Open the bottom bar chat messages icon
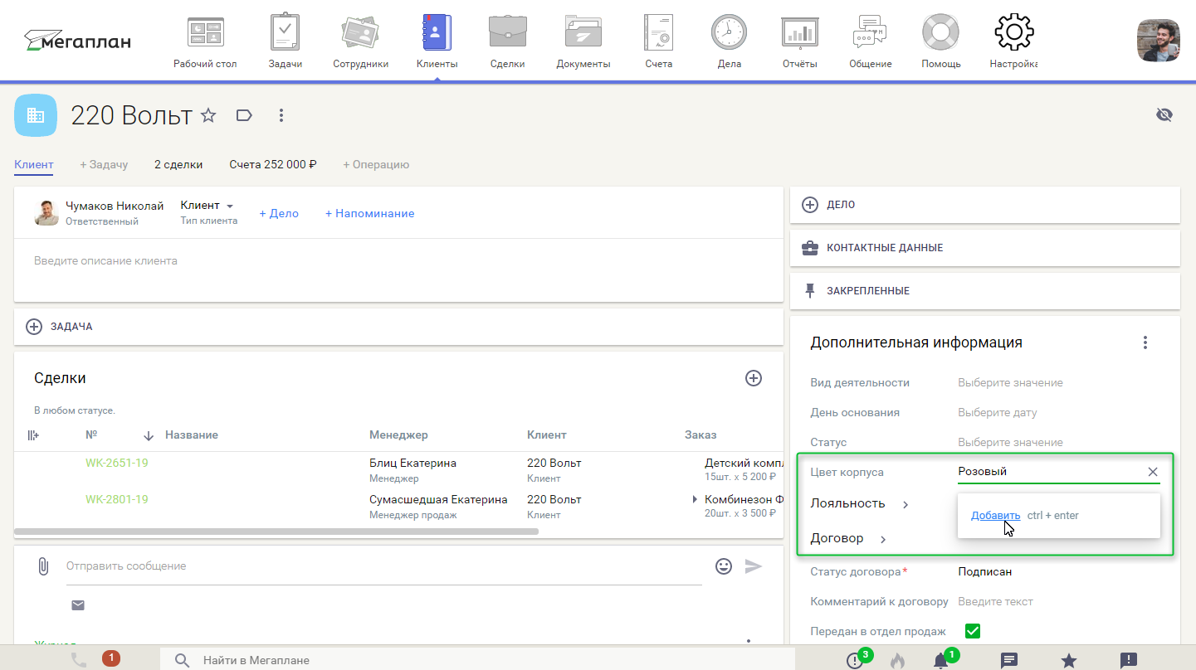The width and height of the screenshot is (1196, 670). tap(1009, 660)
